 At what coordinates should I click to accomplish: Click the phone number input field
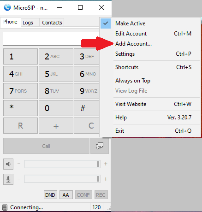pyautogui.click(x=51, y=39)
